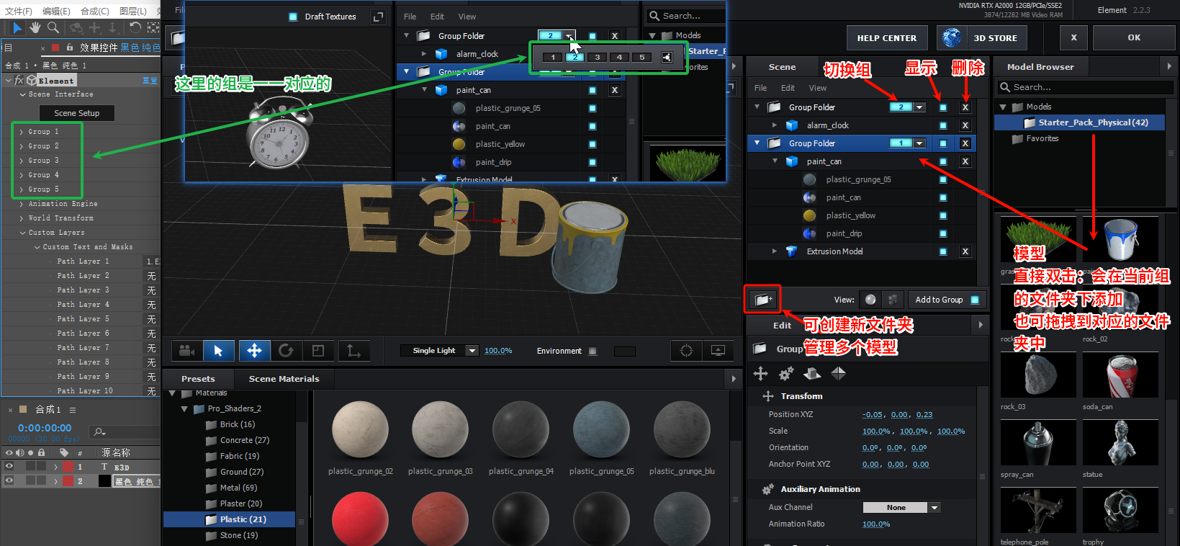Toggle alarm_clock visibility in Scene panel
The image size is (1180, 546).
(x=943, y=125)
